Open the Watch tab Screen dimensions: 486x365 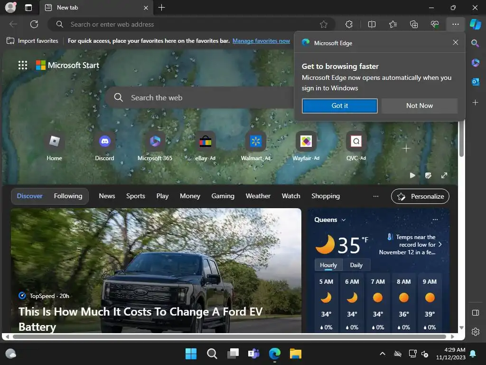tap(291, 196)
